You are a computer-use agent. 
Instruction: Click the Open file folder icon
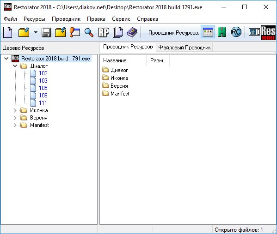[24, 32]
